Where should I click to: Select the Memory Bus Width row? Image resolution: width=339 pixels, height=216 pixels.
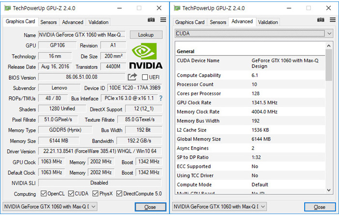pyautogui.click(x=250, y=121)
